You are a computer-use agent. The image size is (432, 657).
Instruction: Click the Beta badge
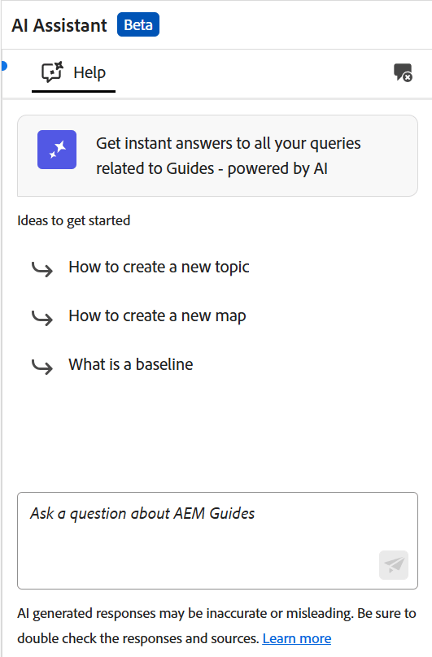click(138, 24)
